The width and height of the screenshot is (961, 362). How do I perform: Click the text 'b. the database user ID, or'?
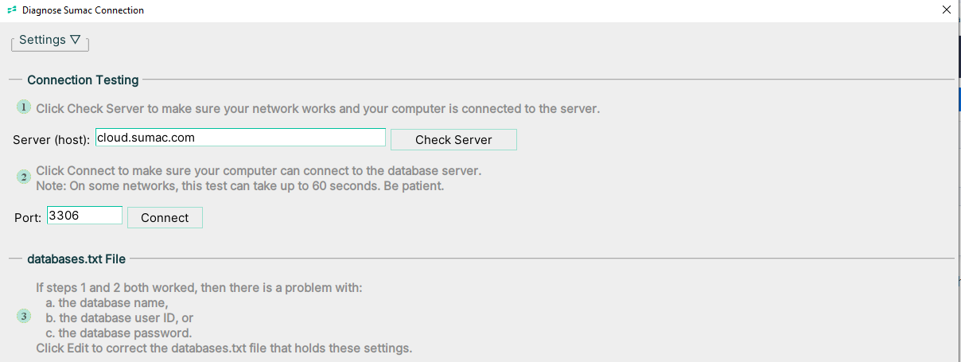pyautogui.click(x=119, y=317)
